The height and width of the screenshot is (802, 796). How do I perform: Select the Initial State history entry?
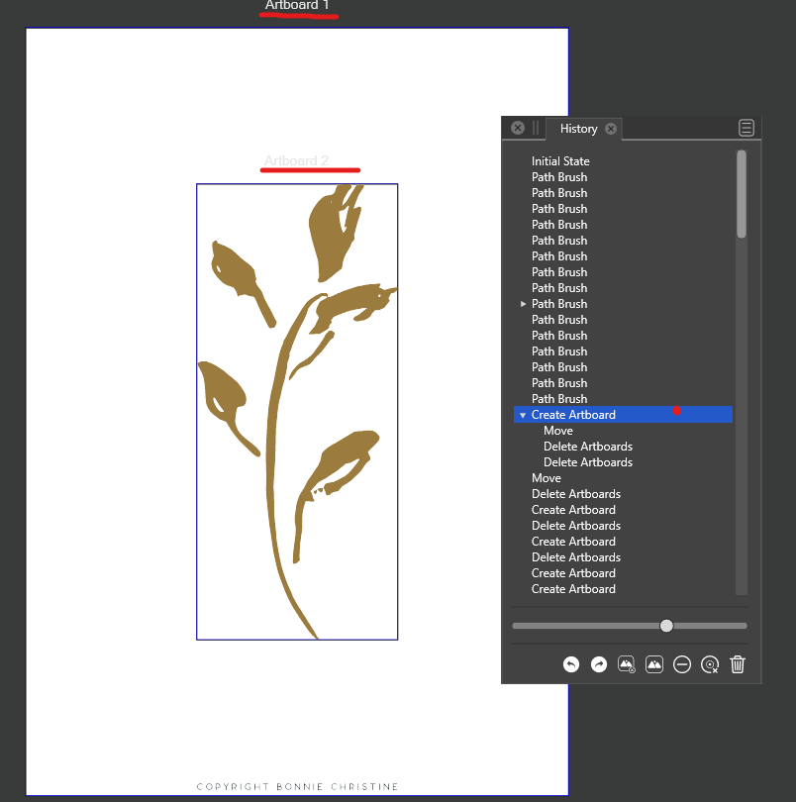click(x=560, y=161)
